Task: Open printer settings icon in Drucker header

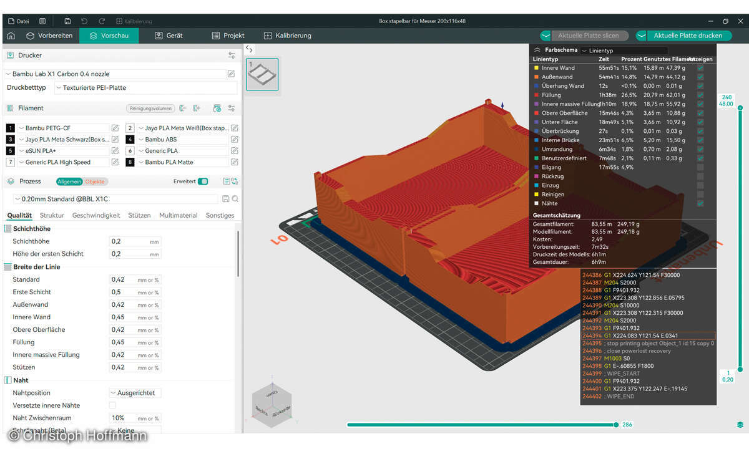Action: point(232,56)
